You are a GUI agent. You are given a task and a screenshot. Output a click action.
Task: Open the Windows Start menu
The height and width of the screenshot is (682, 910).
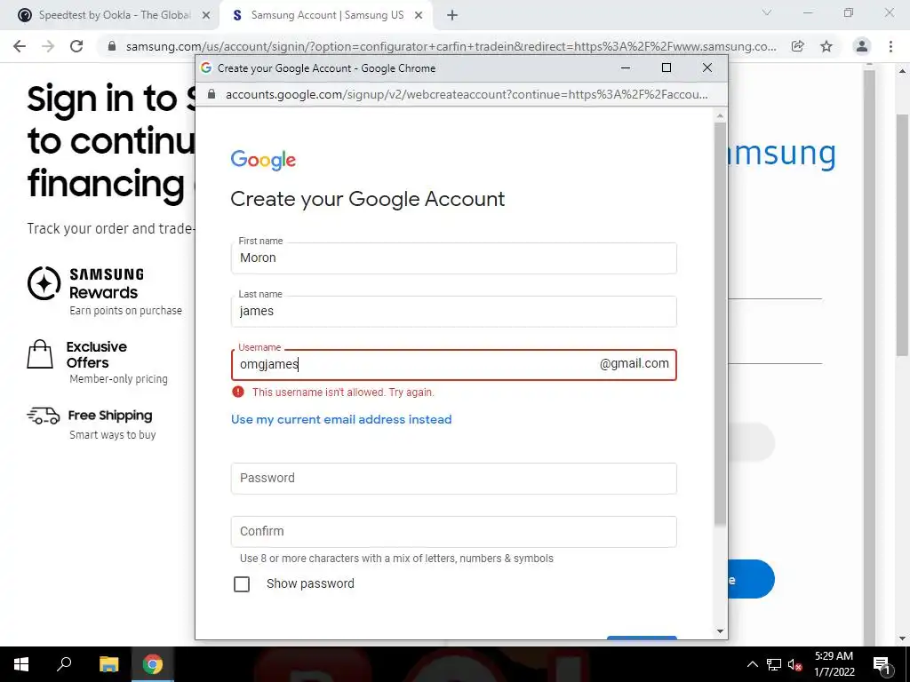point(21,664)
